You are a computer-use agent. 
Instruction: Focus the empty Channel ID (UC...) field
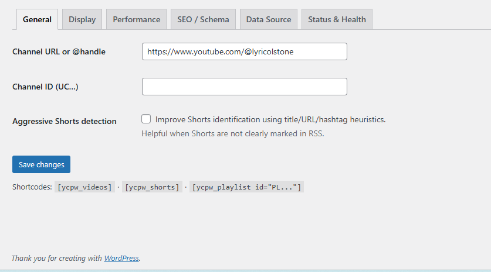click(x=244, y=87)
